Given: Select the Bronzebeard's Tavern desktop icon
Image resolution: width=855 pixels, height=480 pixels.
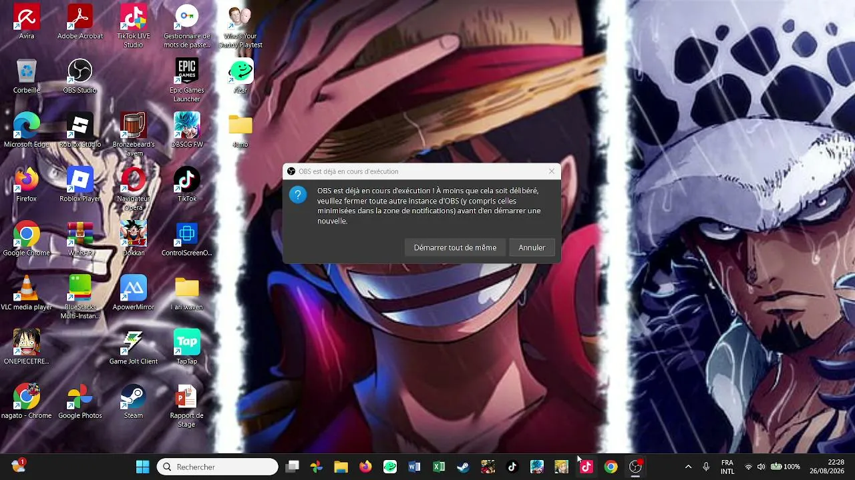Looking at the screenshot, I should point(134,135).
